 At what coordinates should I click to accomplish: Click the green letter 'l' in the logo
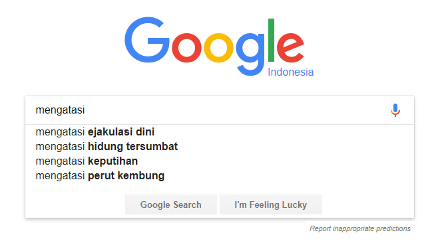271,40
